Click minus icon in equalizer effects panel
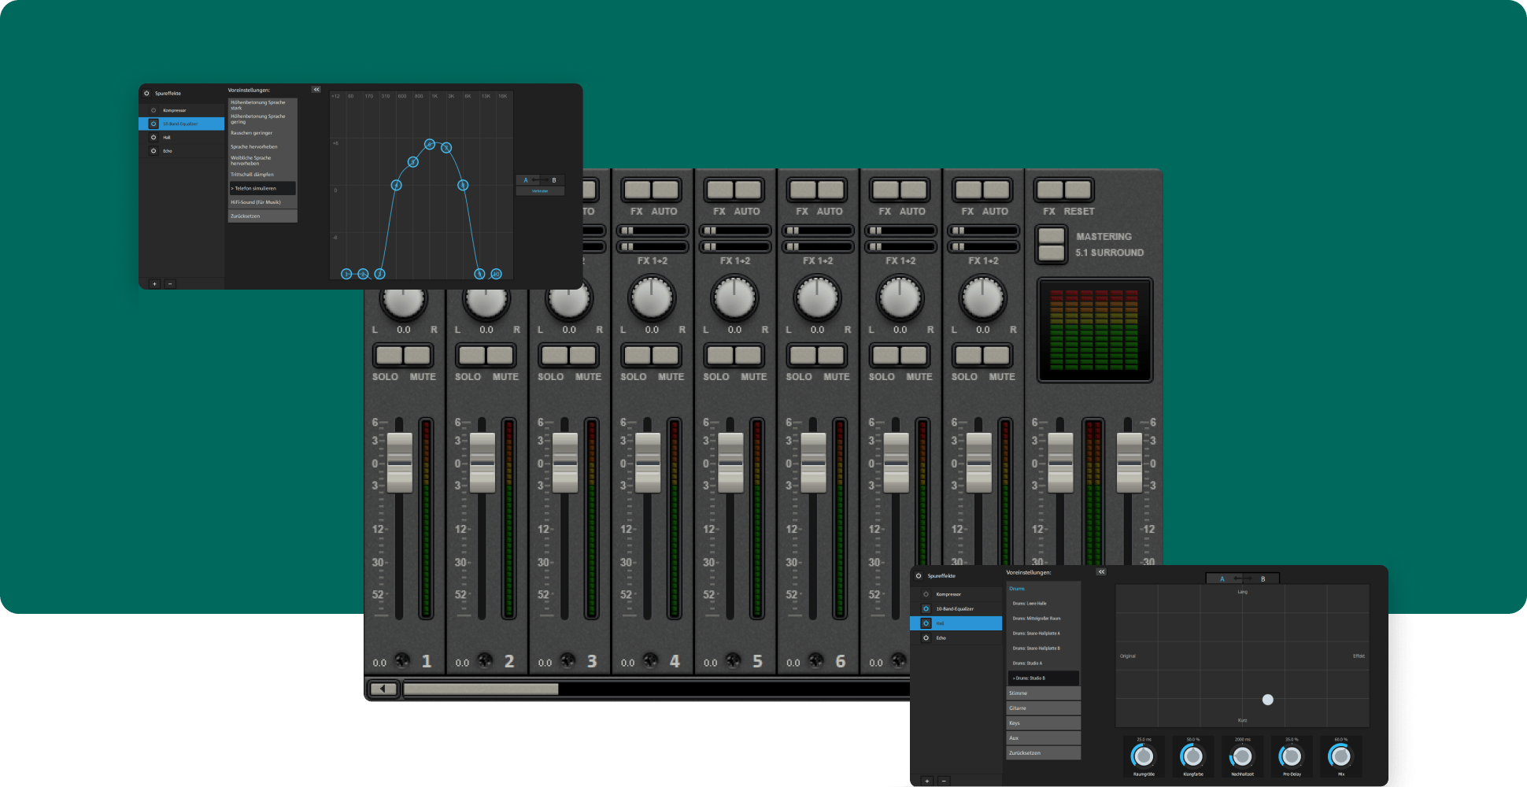 point(170,284)
